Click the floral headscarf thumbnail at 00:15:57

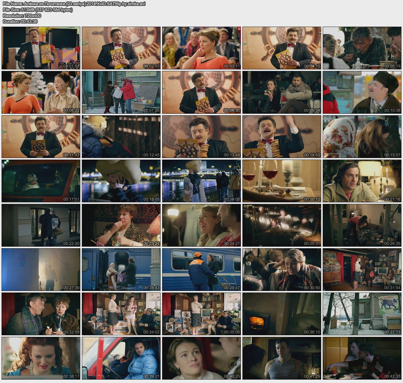pos(362,137)
